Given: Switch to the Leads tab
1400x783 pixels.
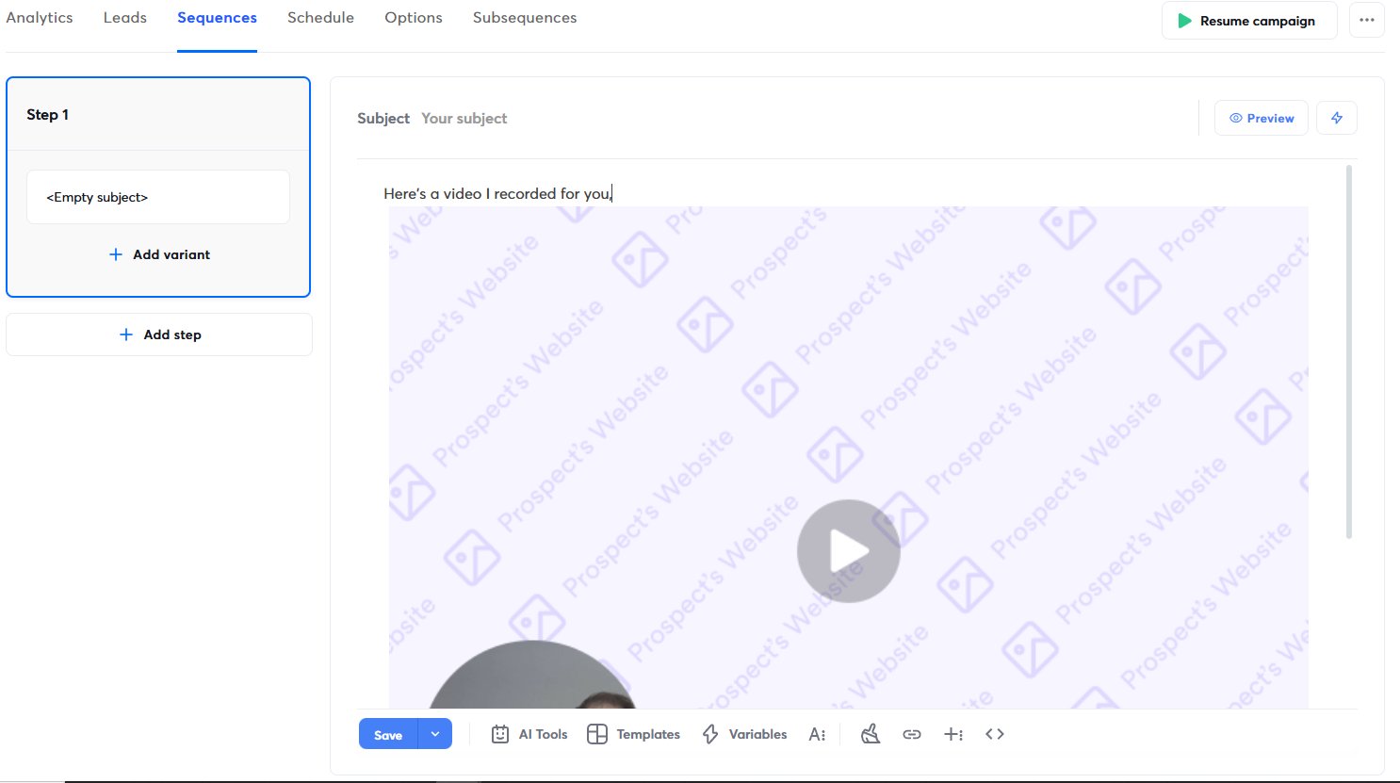Looking at the screenshot, I should (125, 18).
